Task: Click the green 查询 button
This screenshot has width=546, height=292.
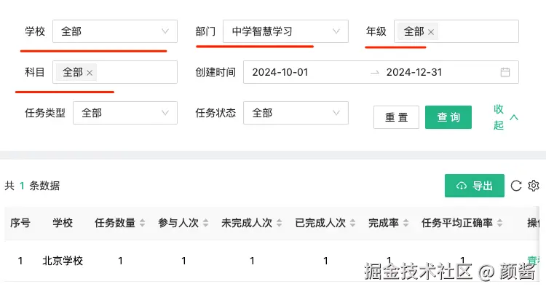Action: click(x=448, y=117)
